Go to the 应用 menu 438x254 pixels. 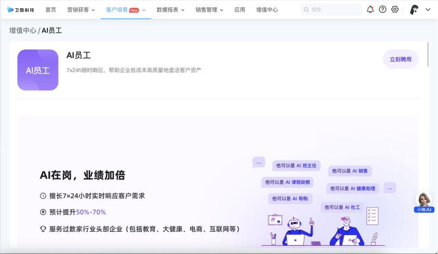(240, 10)
